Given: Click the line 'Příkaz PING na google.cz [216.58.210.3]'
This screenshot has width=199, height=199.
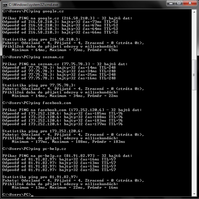Looking at the screenshot, I should (x=67, y=18).
